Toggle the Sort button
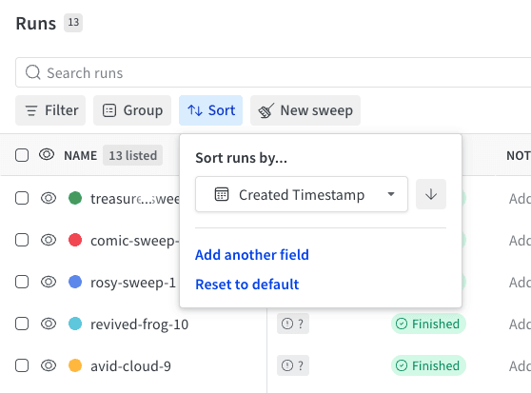The width and height of the screenshot is (531, 393). click(x=210, y=110)
